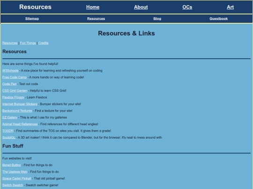The width and height of the screenshot is (253, 189).
Task: Click the Resources section heading above the list
Action: click(x=15, y=52)
